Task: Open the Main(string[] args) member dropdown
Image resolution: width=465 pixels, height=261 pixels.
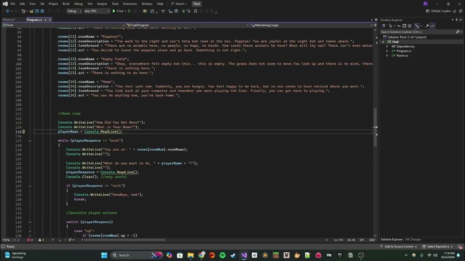Action: pos(312,25)
